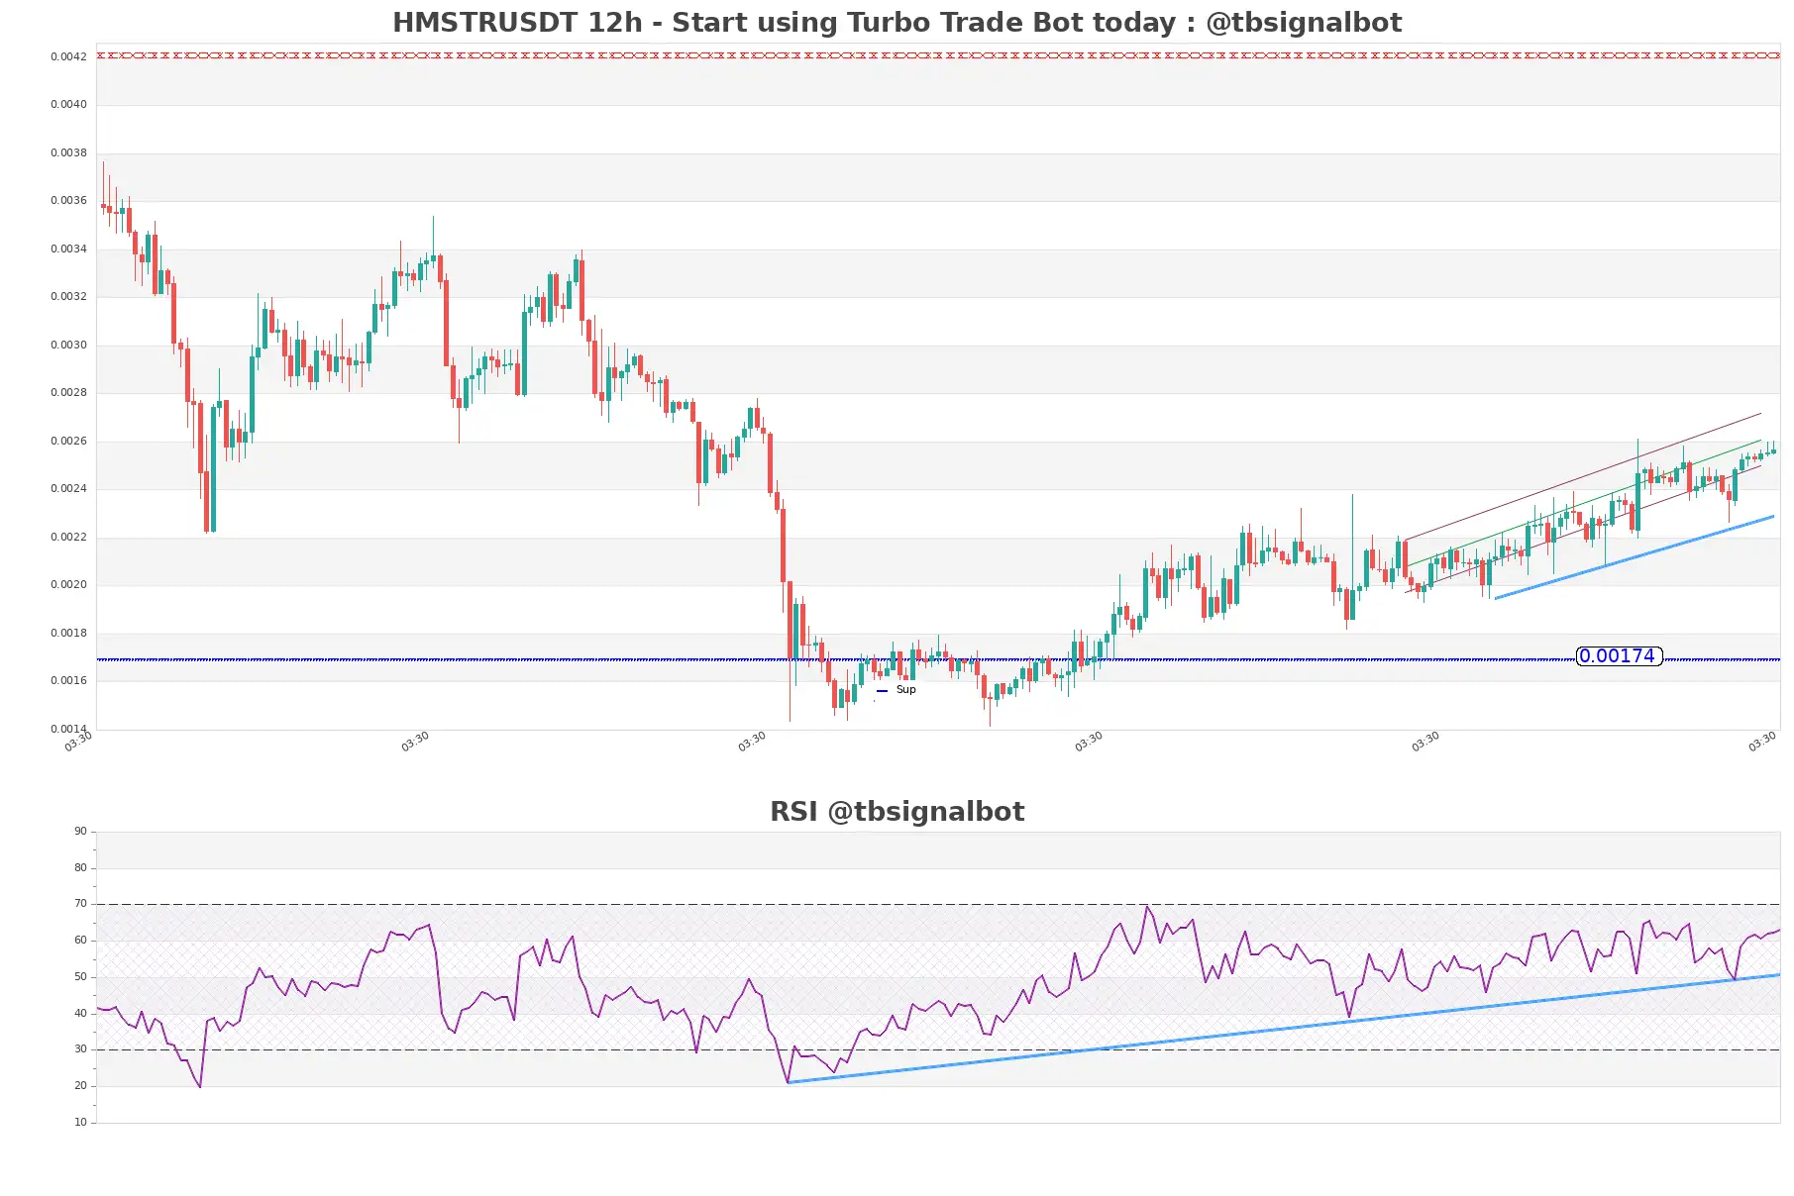Click the 0.0022 price axis label
The image size is (1794, 1196).
click(68, 537)
